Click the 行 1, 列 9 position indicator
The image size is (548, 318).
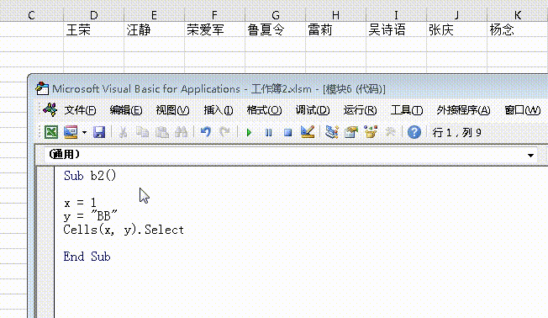pyautogui.click(x=456, y=133)
